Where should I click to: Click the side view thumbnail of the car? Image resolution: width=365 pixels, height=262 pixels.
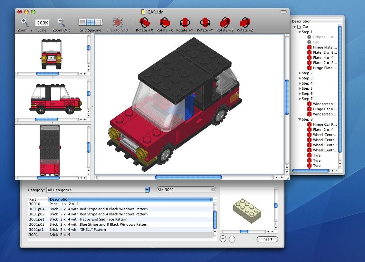[x=55, y=99]
